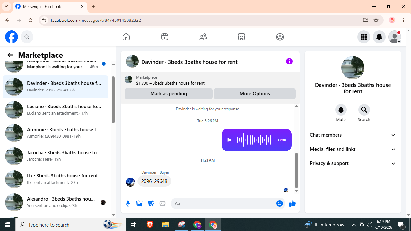Open the Windows notification center
This screenshot has width=411, height=231.
(x=401, y=225)
